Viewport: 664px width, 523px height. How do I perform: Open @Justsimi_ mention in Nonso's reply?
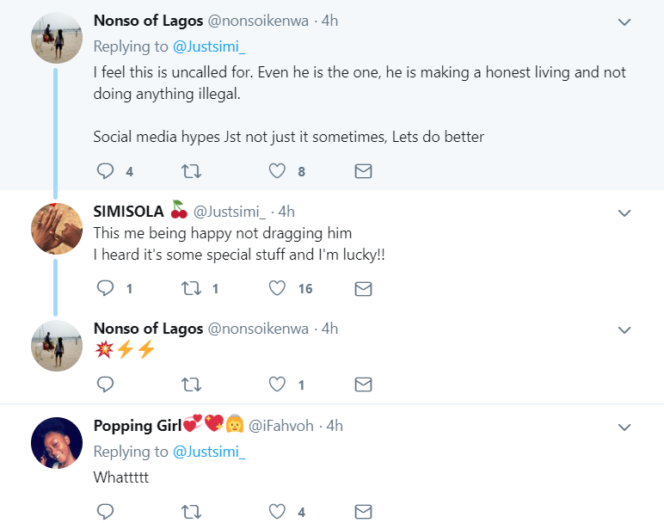tap(209, 46)
